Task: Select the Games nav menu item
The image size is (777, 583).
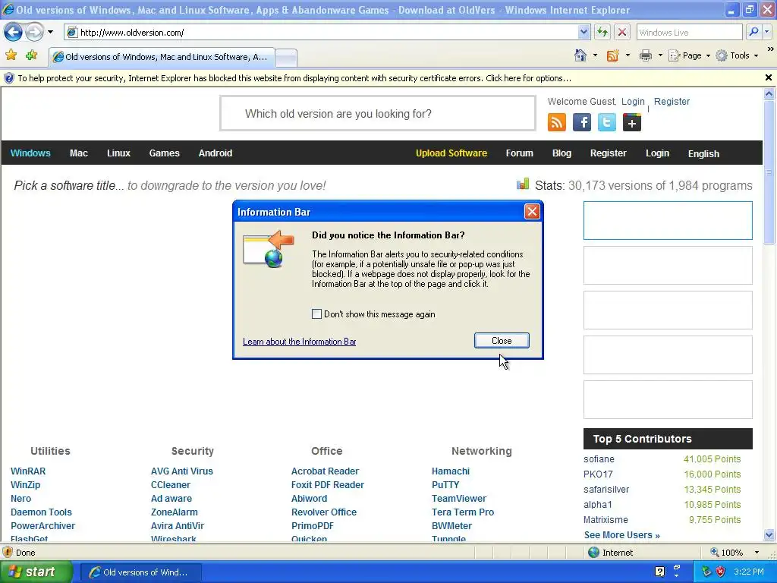Action: point(165,153)
